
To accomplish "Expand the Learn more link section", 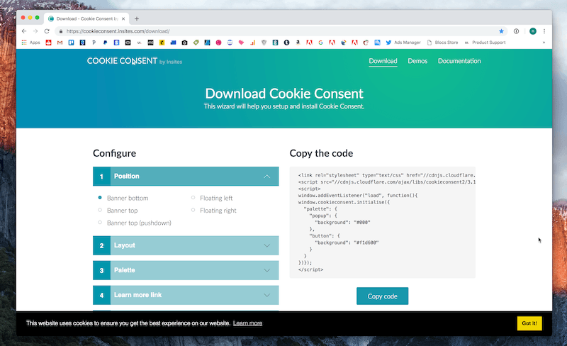I will (186, 295).
